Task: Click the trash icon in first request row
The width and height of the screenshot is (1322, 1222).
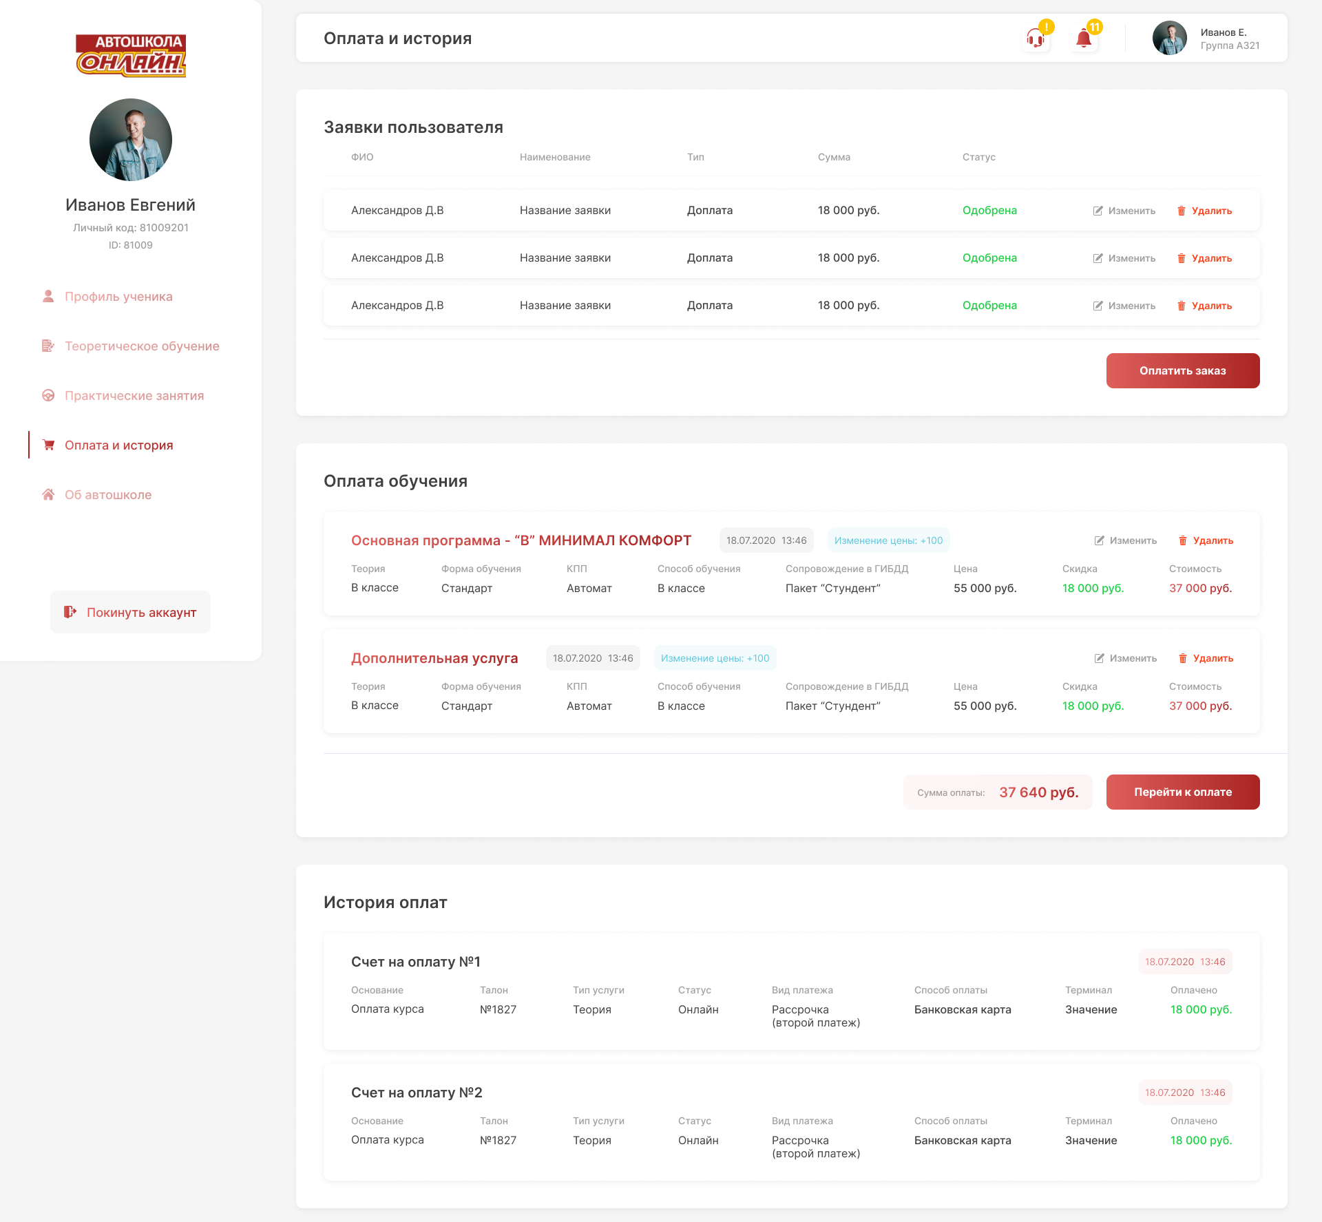Action: click(1182, 211)
